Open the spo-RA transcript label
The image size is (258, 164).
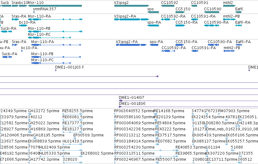tap(154, 22)
